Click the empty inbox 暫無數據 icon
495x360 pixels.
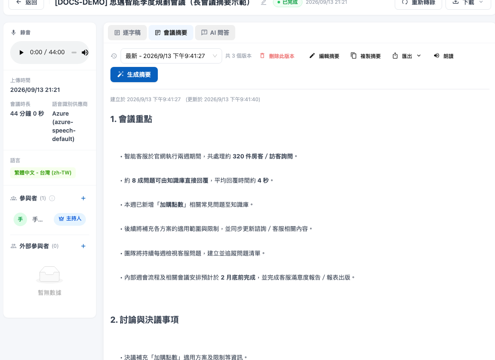49,274
